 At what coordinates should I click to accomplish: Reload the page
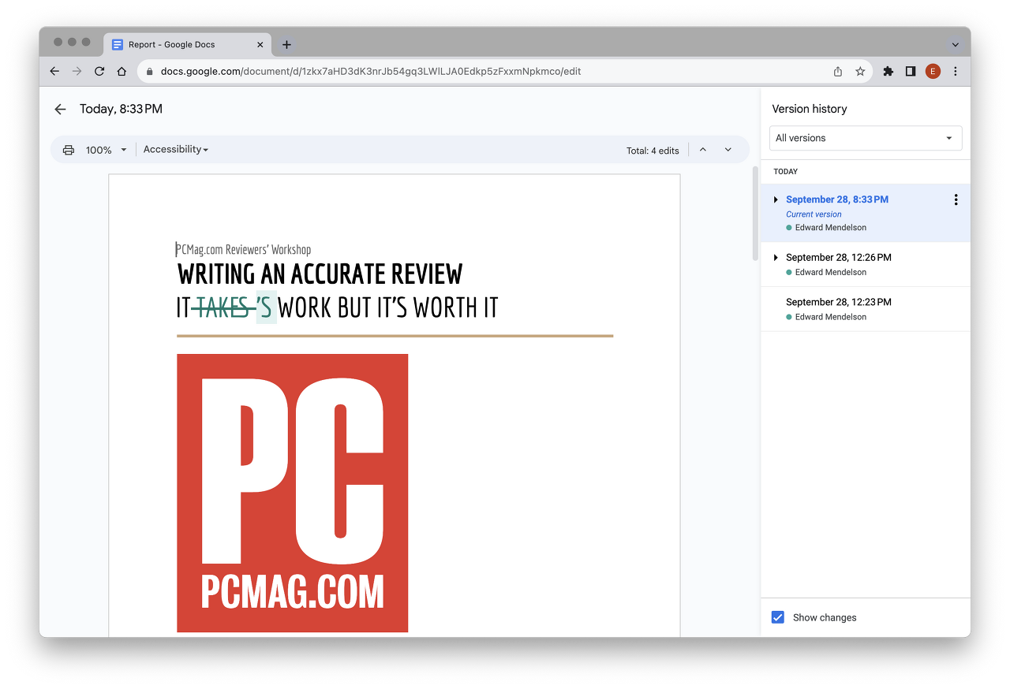tap(99, 71)
